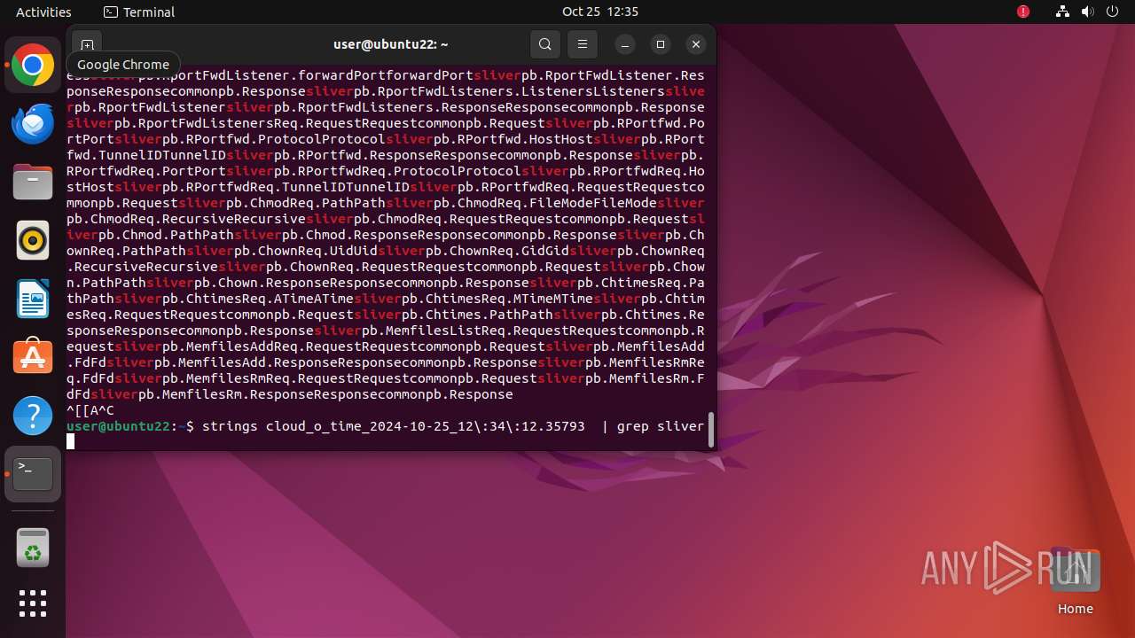The image size is (1135, 638).
Task: Open the Home folder on the desktop
Action: pyautogui.click(x=1076, y=581)
